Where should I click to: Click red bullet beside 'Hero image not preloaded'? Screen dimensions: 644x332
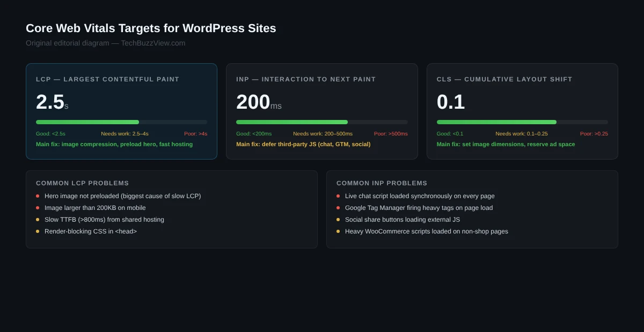(x=38, y=196)
